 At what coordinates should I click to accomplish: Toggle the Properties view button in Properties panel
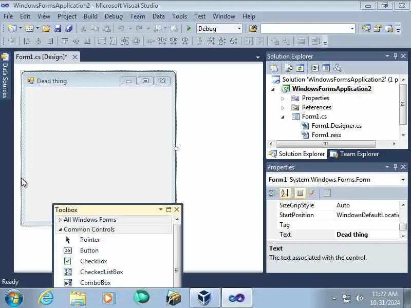[x=300, y=193]
